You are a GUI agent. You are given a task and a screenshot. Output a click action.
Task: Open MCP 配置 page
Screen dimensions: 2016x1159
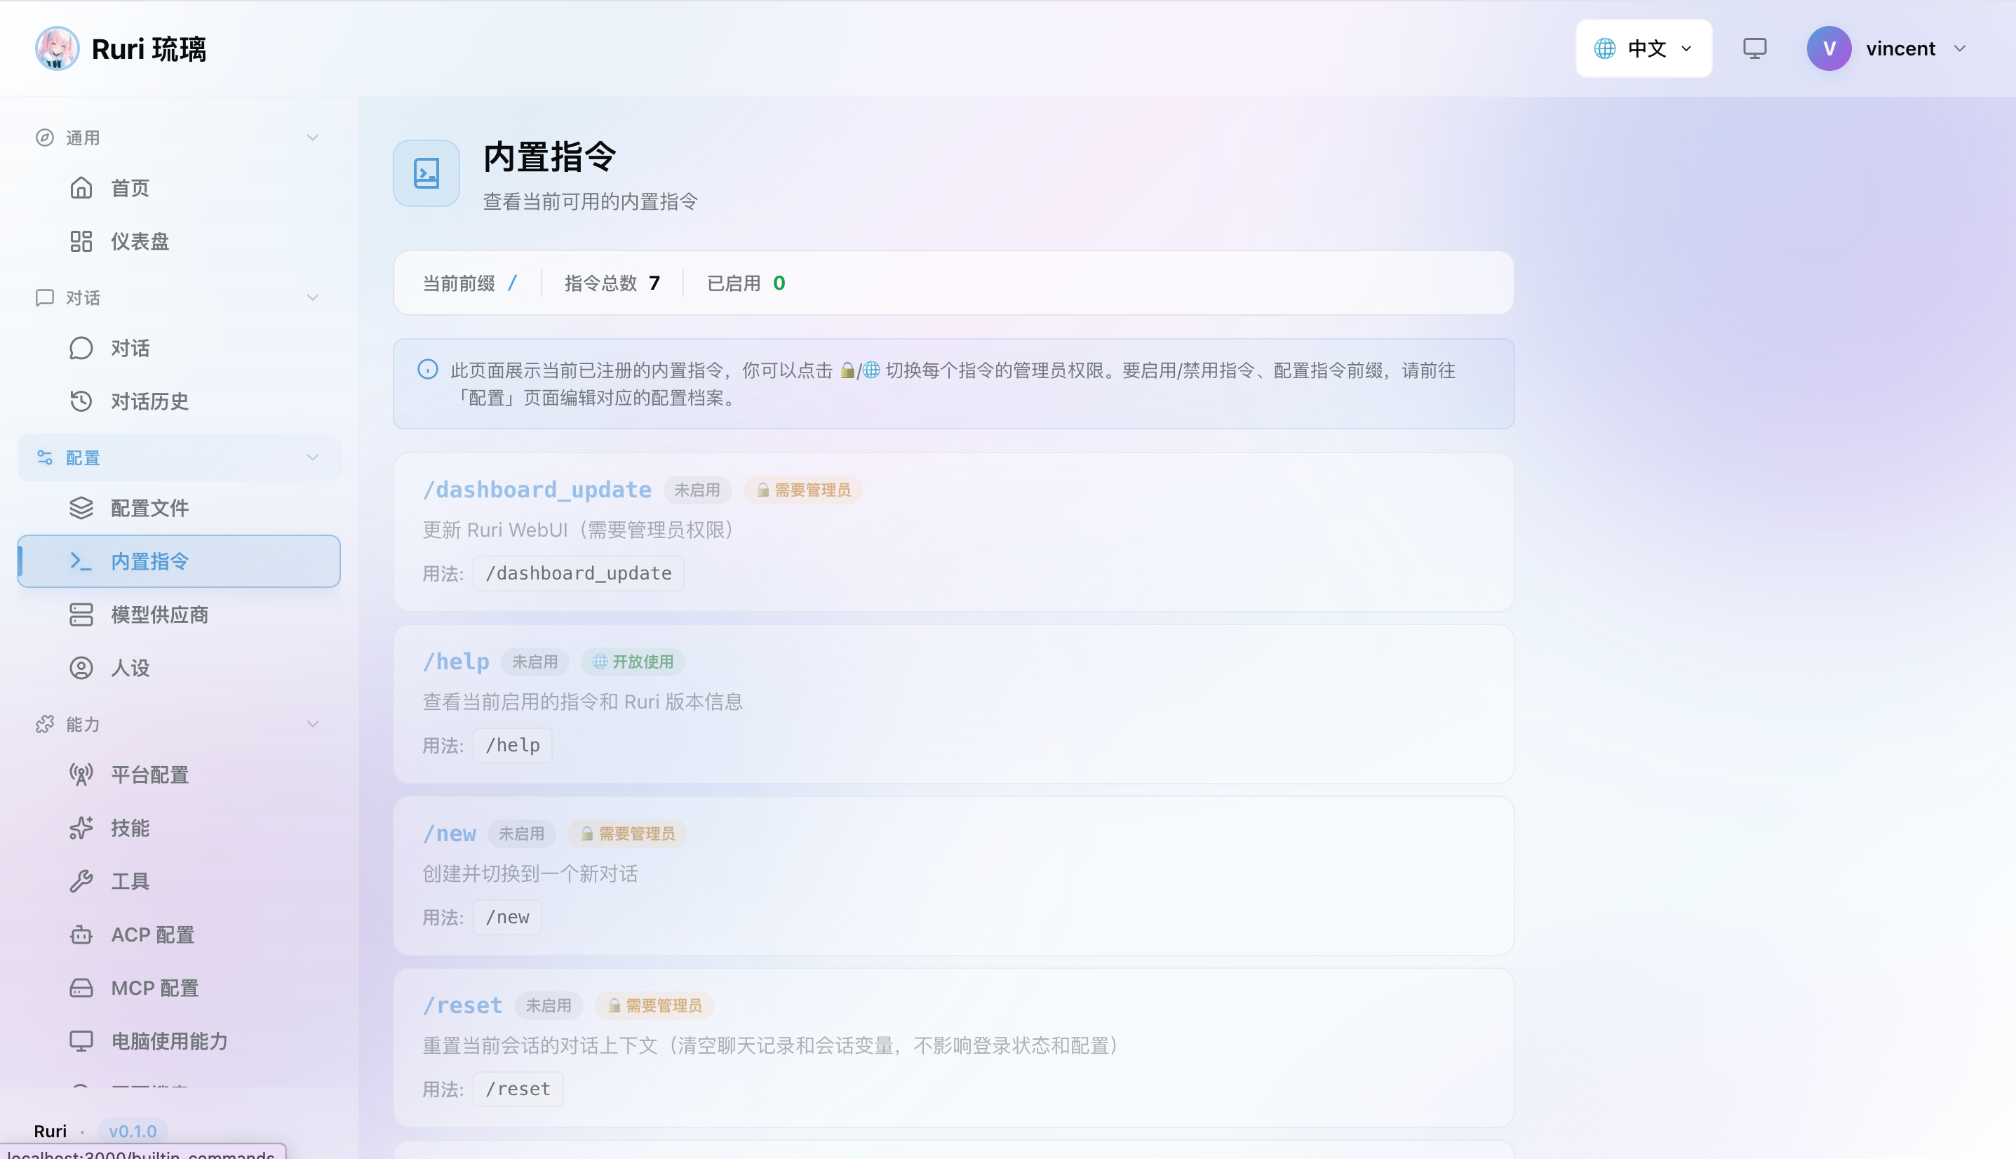(179, 988)
